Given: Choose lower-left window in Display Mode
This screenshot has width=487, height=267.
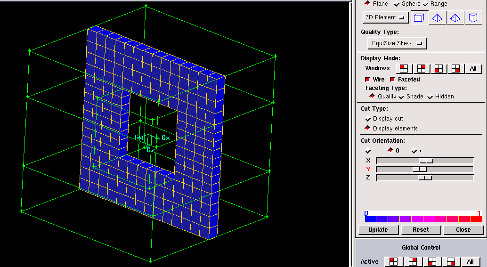Looking at the screenshot, I should pos(438,69).
